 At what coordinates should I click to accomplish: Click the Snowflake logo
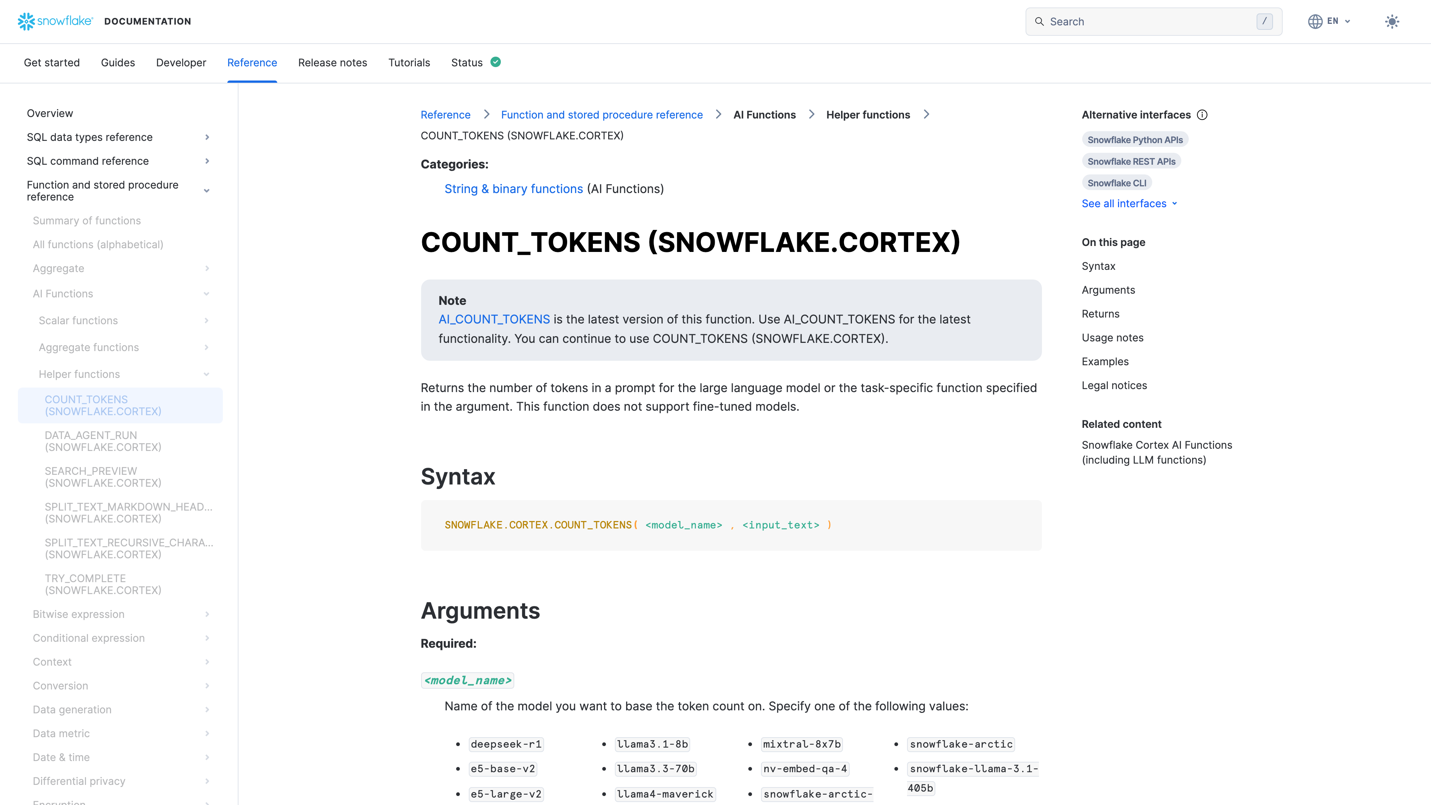55,21
